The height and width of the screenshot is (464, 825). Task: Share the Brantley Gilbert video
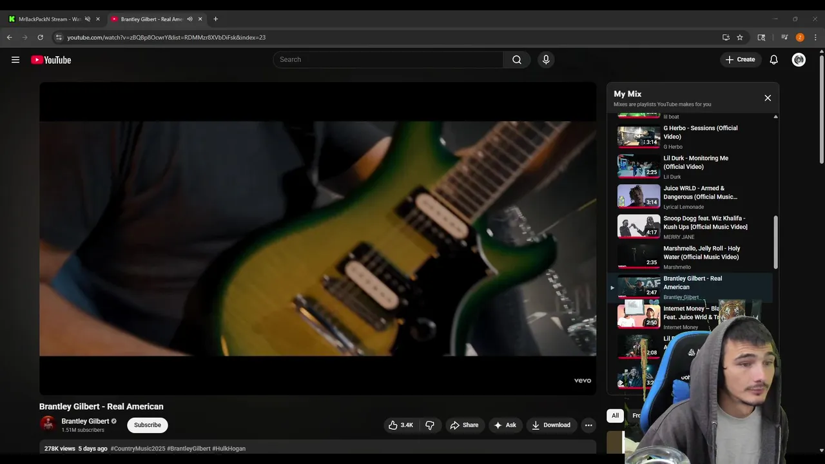464,425
